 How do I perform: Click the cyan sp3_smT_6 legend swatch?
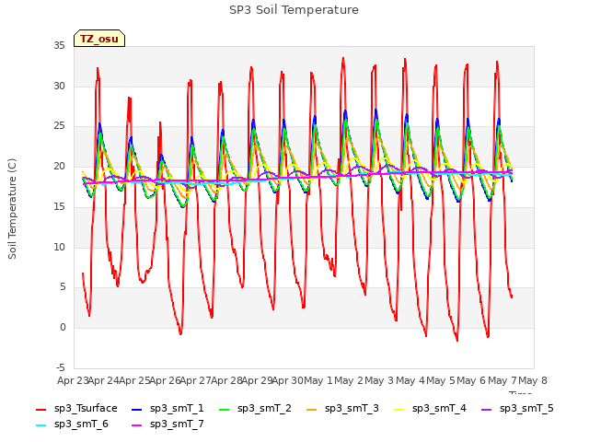pos(40,425)
